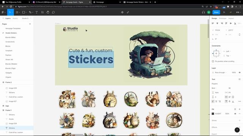
Task: Open the Resources tool
Action: coord(42,12)
